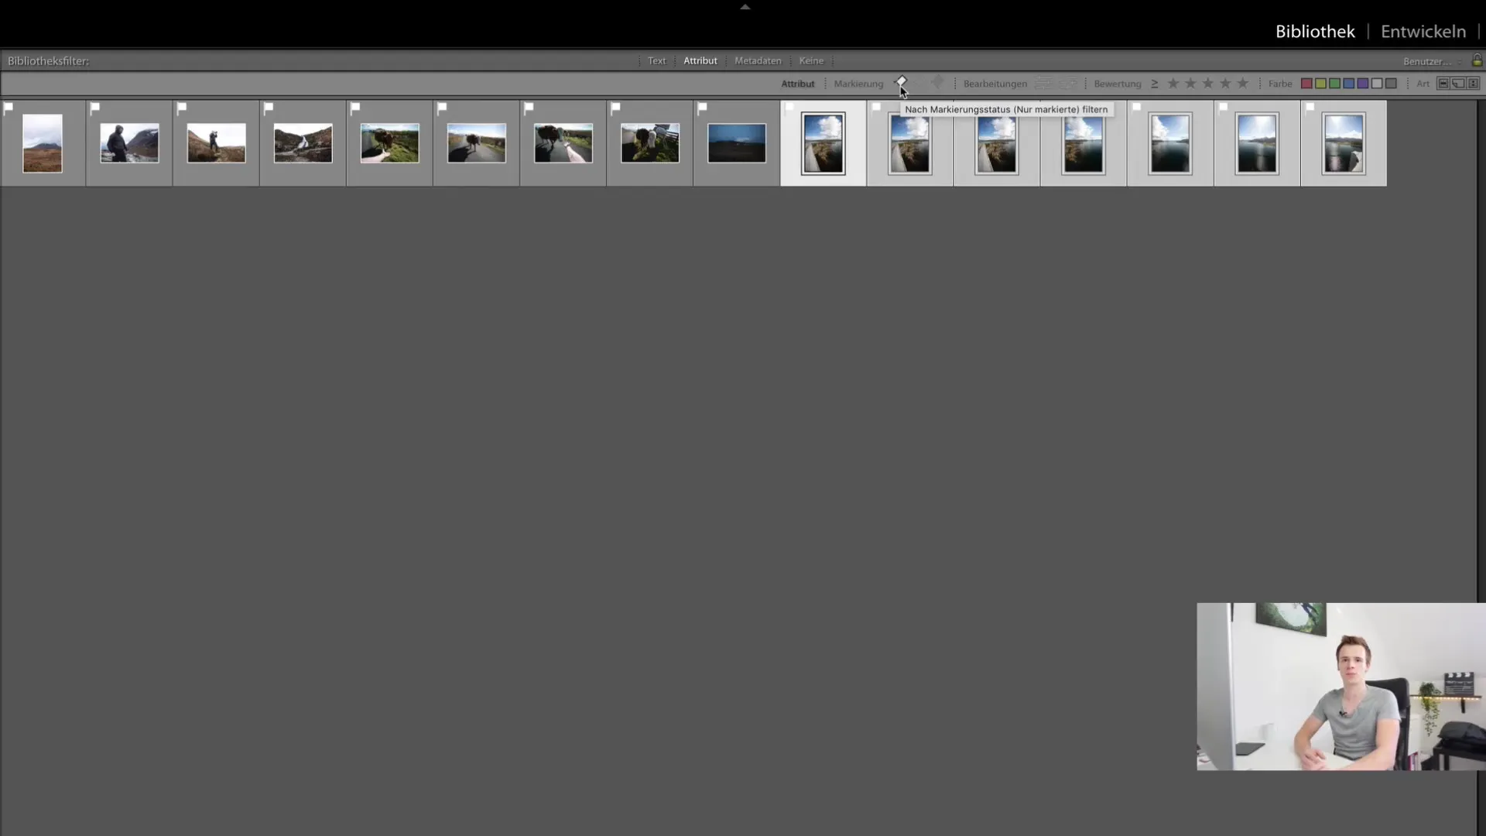The height and width of the screenshot is (836, 1486).
Task: Filter by custom white color label
Action: [1377, 84]
